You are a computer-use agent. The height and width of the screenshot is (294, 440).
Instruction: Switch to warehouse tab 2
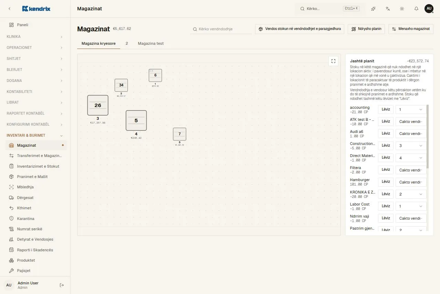click(127, 44)
